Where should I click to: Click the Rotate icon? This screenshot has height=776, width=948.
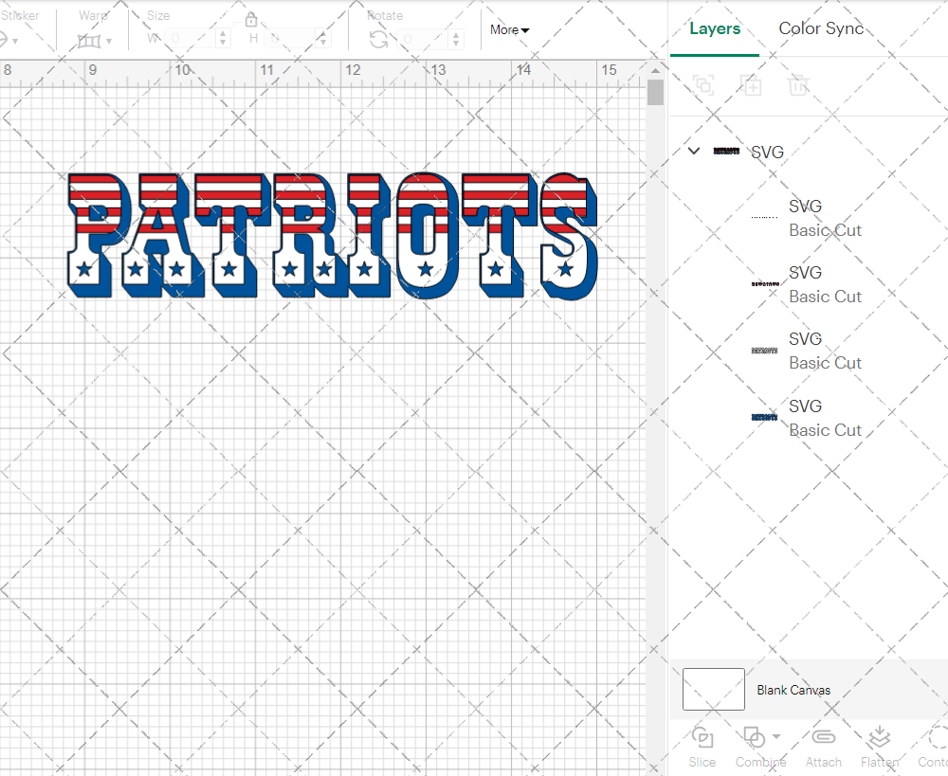pos(378,40)
